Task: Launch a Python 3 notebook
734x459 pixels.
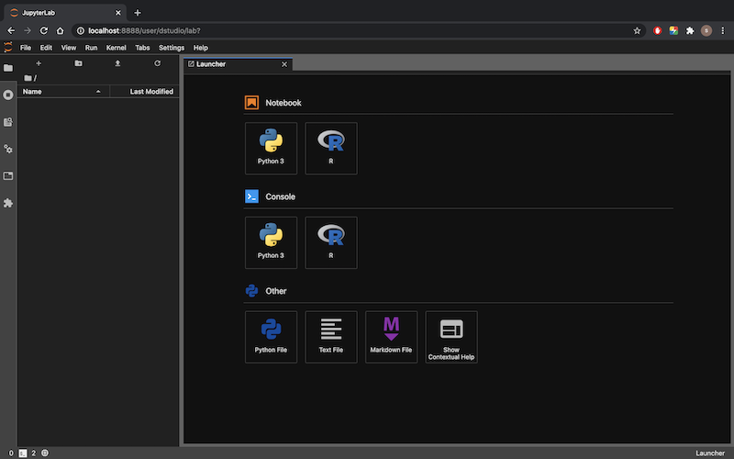Action: [x=271, y=149]
